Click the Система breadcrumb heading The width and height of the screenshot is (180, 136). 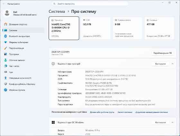57,12
